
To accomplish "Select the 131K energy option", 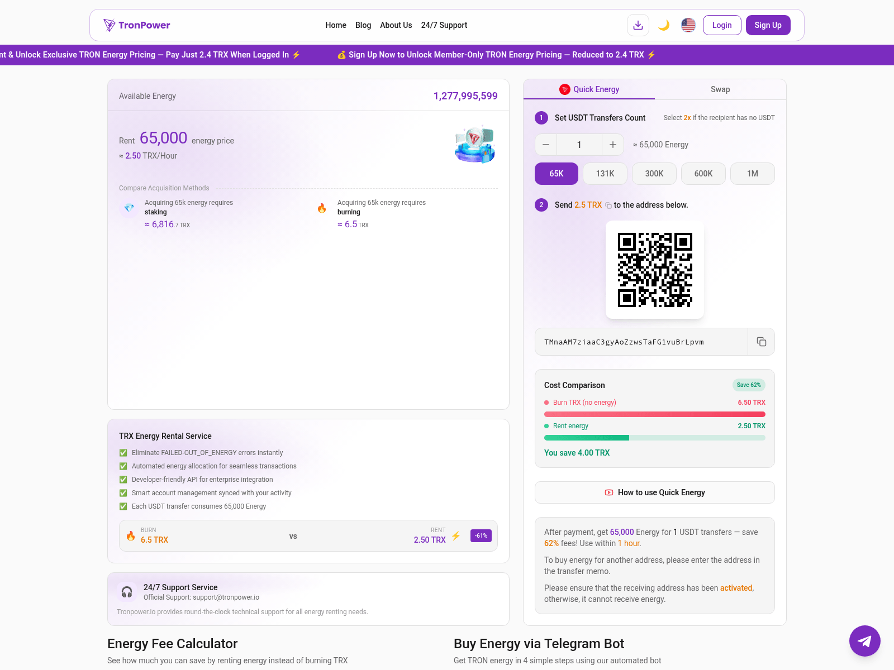I will click(x=605, y=174).
